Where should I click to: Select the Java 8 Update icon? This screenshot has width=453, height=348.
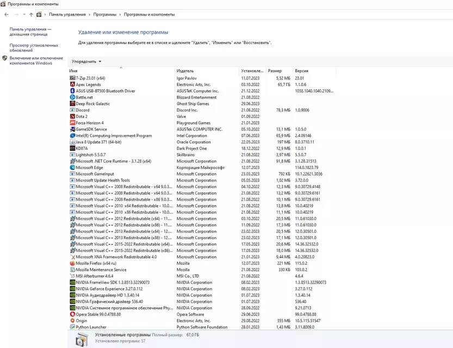72,142
